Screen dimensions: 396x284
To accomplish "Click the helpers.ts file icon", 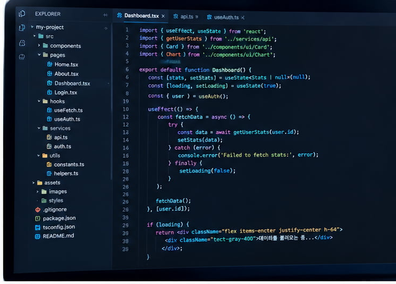I will coord(49,173).
